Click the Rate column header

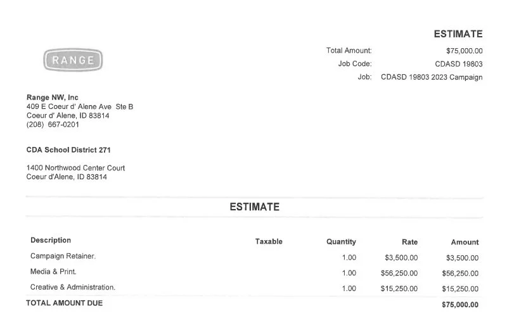click(409, 242)
